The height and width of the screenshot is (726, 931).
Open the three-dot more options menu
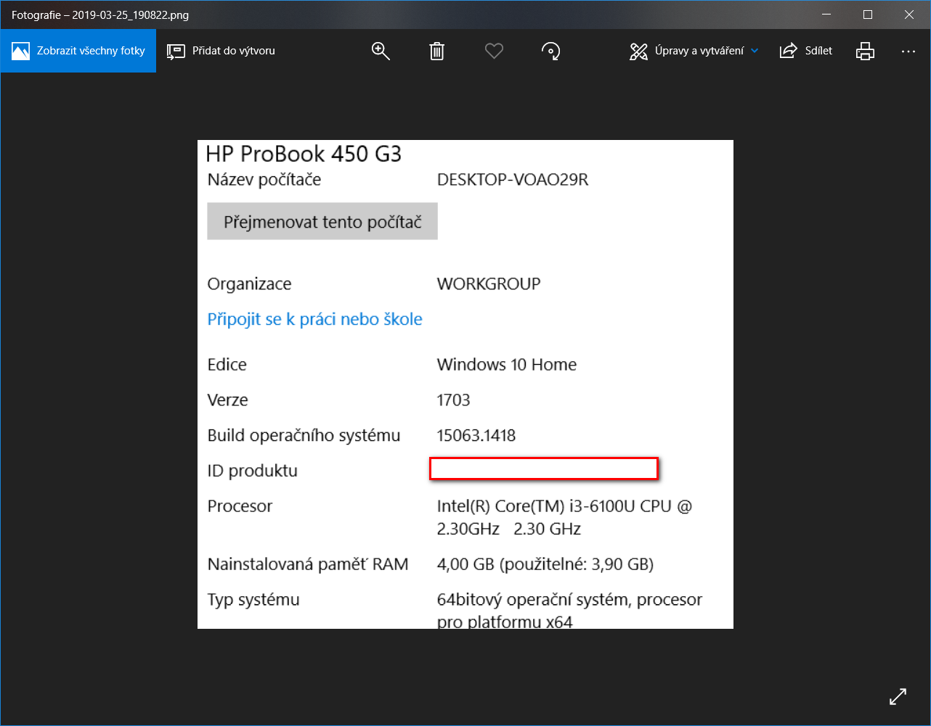click(x=908, y=51)
